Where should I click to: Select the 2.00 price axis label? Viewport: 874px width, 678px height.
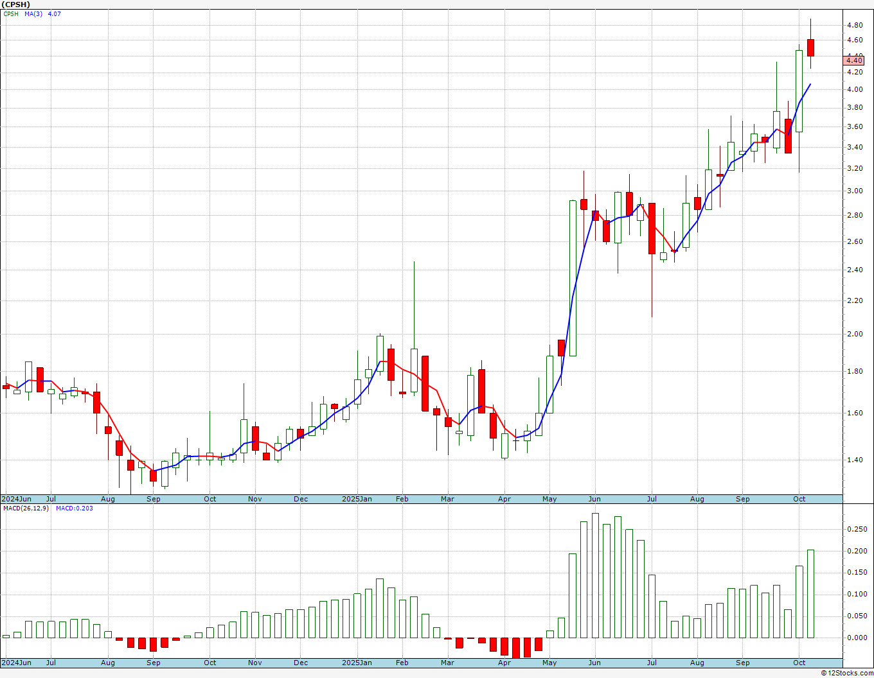tap(855, 335)
